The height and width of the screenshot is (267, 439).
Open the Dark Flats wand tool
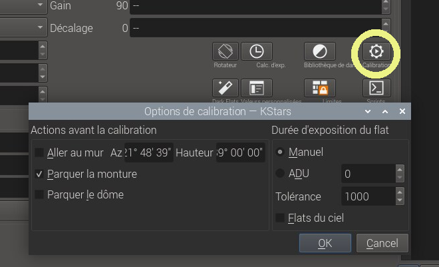pyautogui.click(x=225, y=88)
